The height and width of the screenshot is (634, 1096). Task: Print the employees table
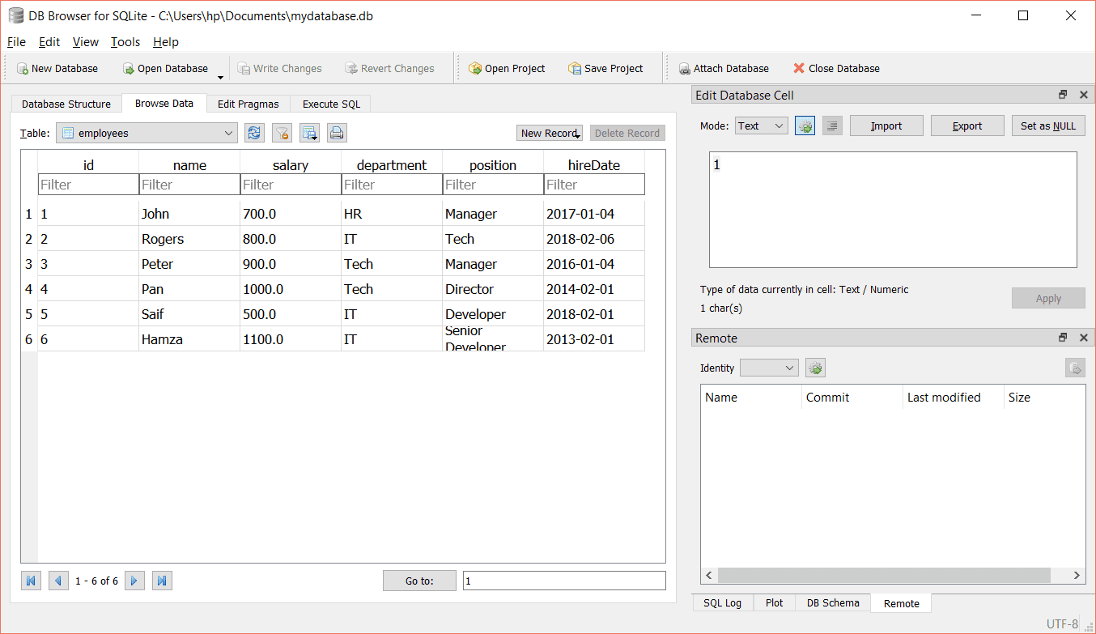coord(337,132)
